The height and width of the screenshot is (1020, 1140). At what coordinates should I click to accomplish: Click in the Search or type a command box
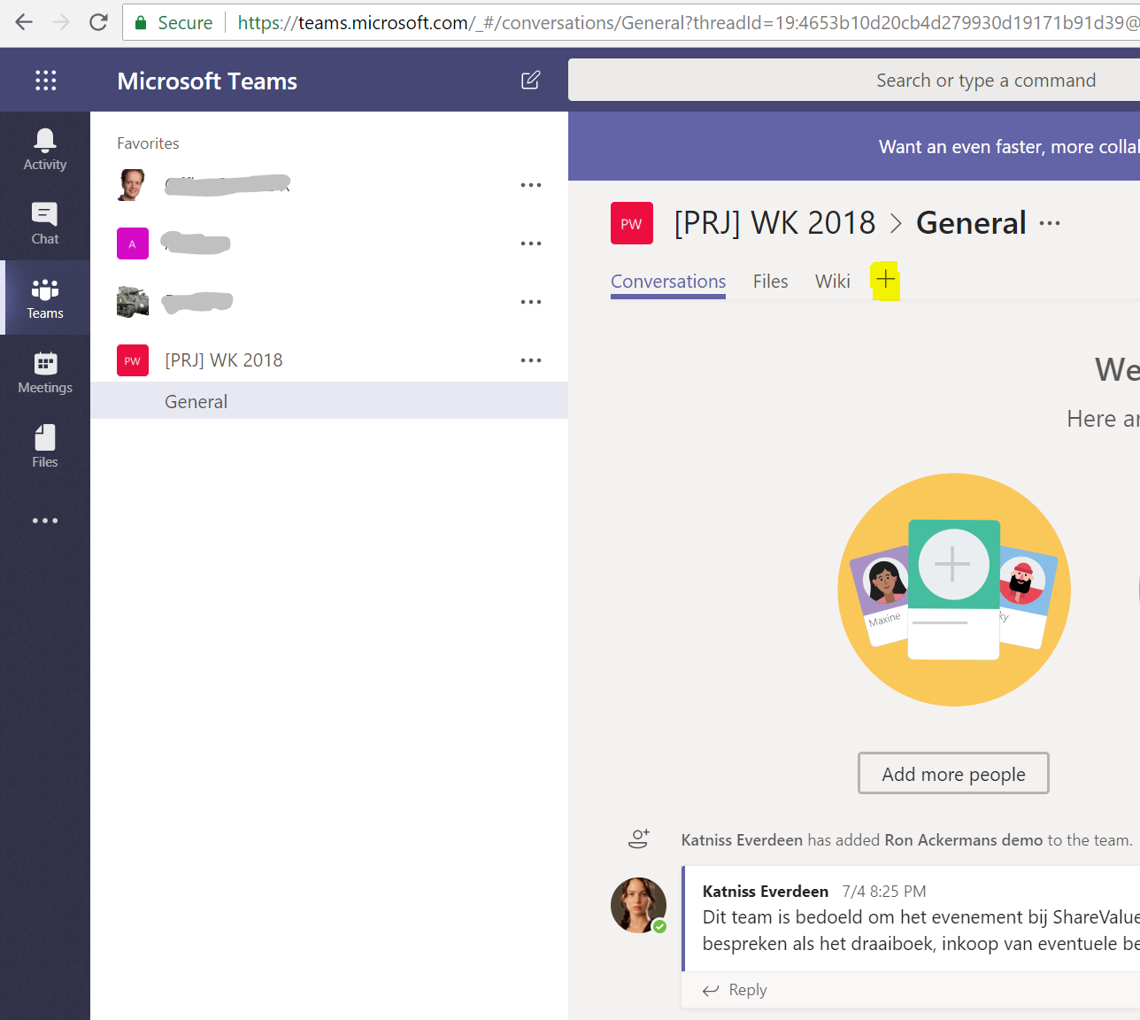[x=854, y=81]
